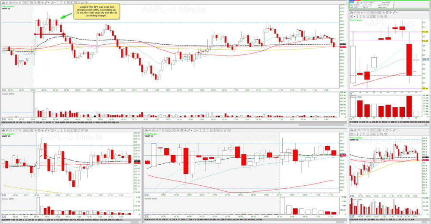
Task: Zoom out on the 1 Minute chart
Action: (28, 3)
